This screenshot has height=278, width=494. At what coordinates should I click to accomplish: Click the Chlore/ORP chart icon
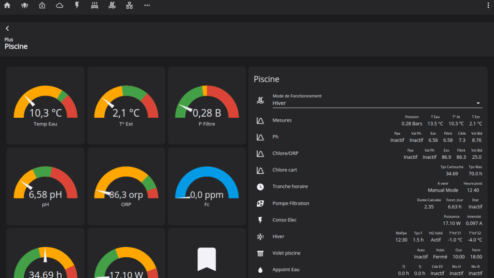(x=260, y=153)
